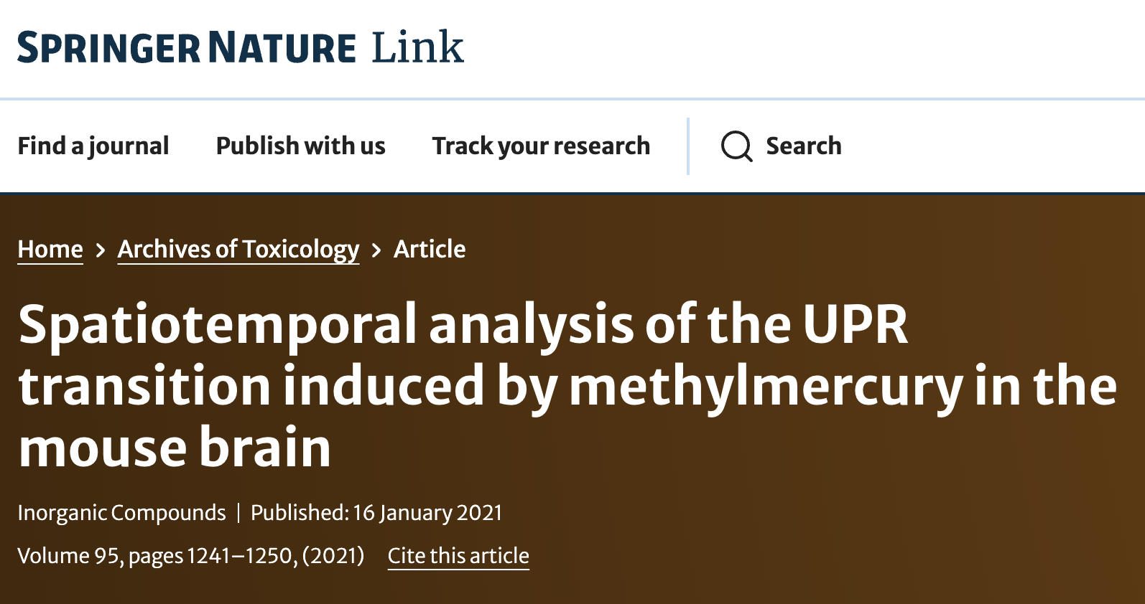1145x604 pixels.
Task: Click the Article breadcrumb item
Action: [x=430, y=249]
